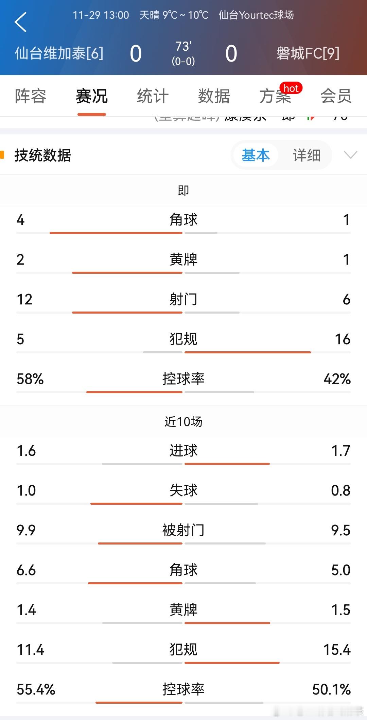
Task: Tap the back arrow to exit match page
Action: [21, 23]
